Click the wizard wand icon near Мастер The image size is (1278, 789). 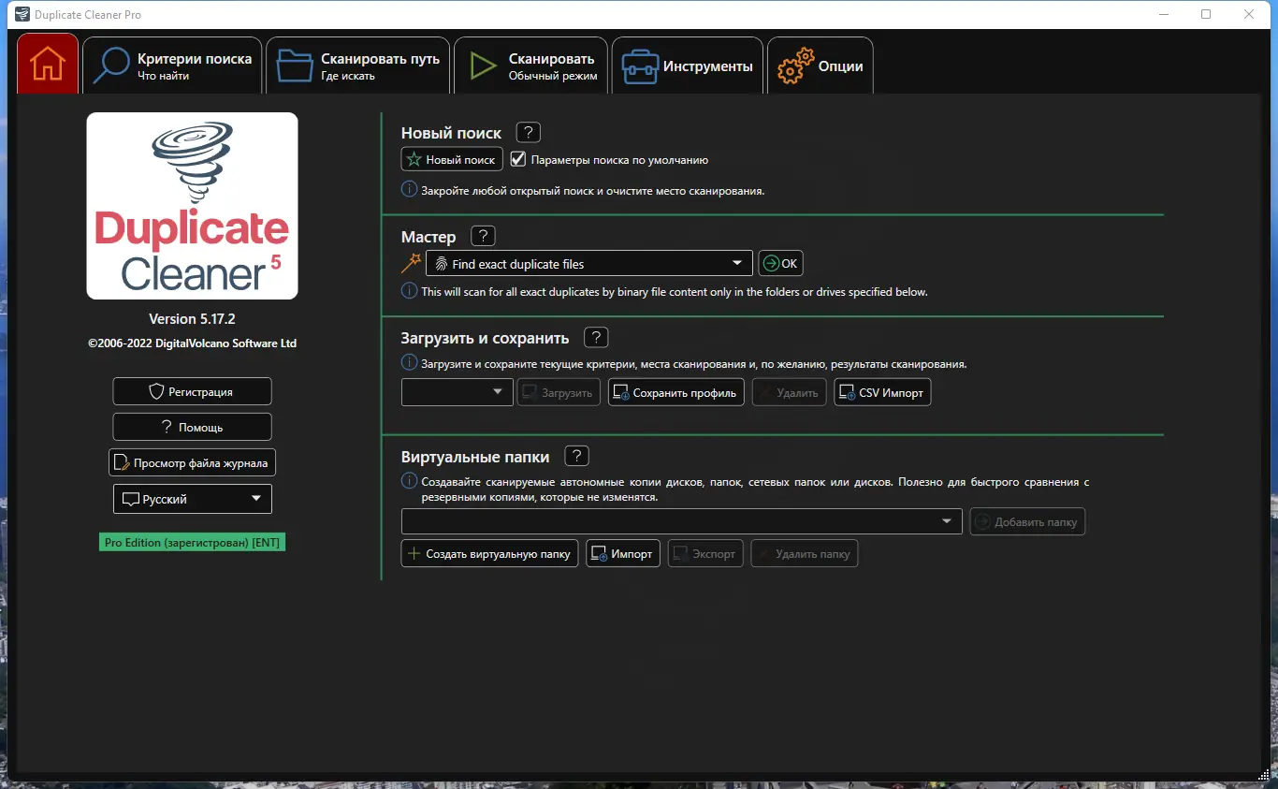[410, 263]
